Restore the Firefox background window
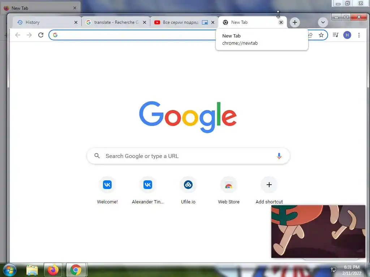Viewport: 370px width, 277px height. [x=348, y=3]
